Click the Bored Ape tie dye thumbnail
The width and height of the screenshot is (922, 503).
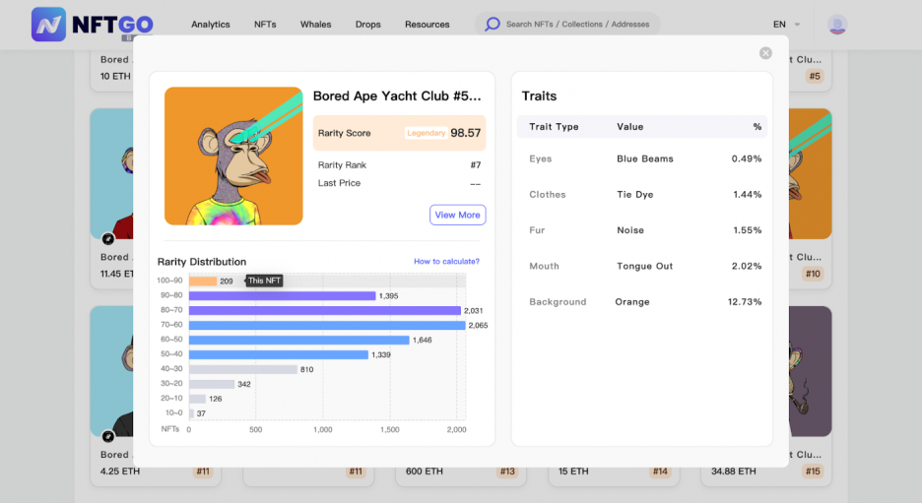(x=233, y=156)
